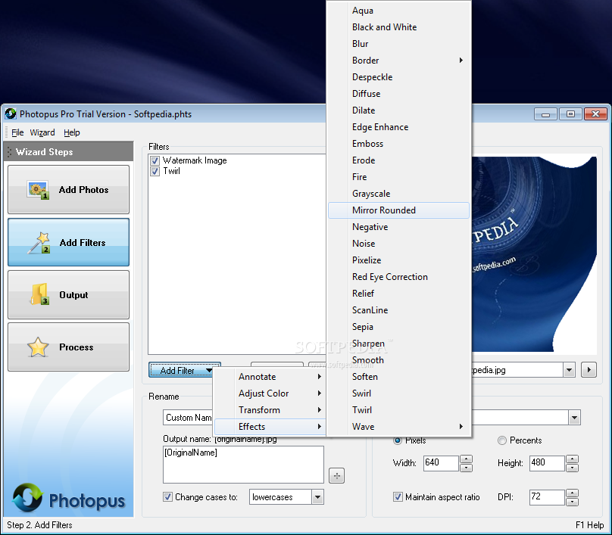Image resolution: width=612 pixels, height=535 pixels.
Task: Choose the Soften effect
Action: click(x=398, y=377)
